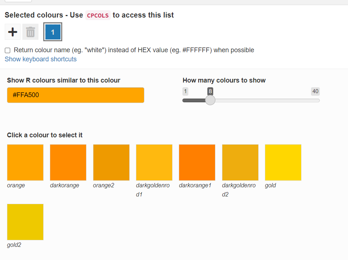The height and width of the screenshot is (260, 348).
Task: Pick the darkorange colour swatch
Action: [68, 162]
